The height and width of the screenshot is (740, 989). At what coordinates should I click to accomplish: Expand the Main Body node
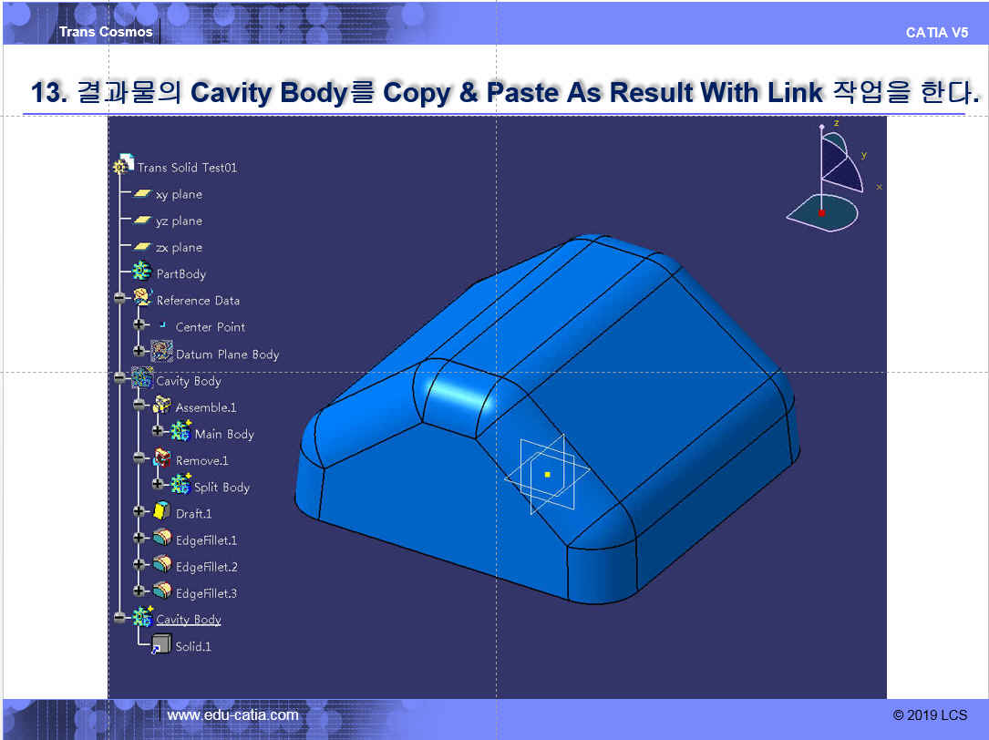(x=159, y=431)
